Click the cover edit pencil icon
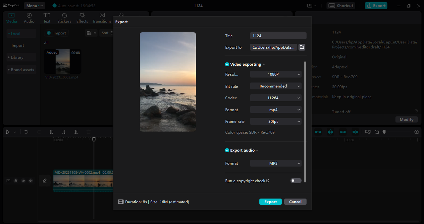424x224 pixels. click(x=45, y=181)
